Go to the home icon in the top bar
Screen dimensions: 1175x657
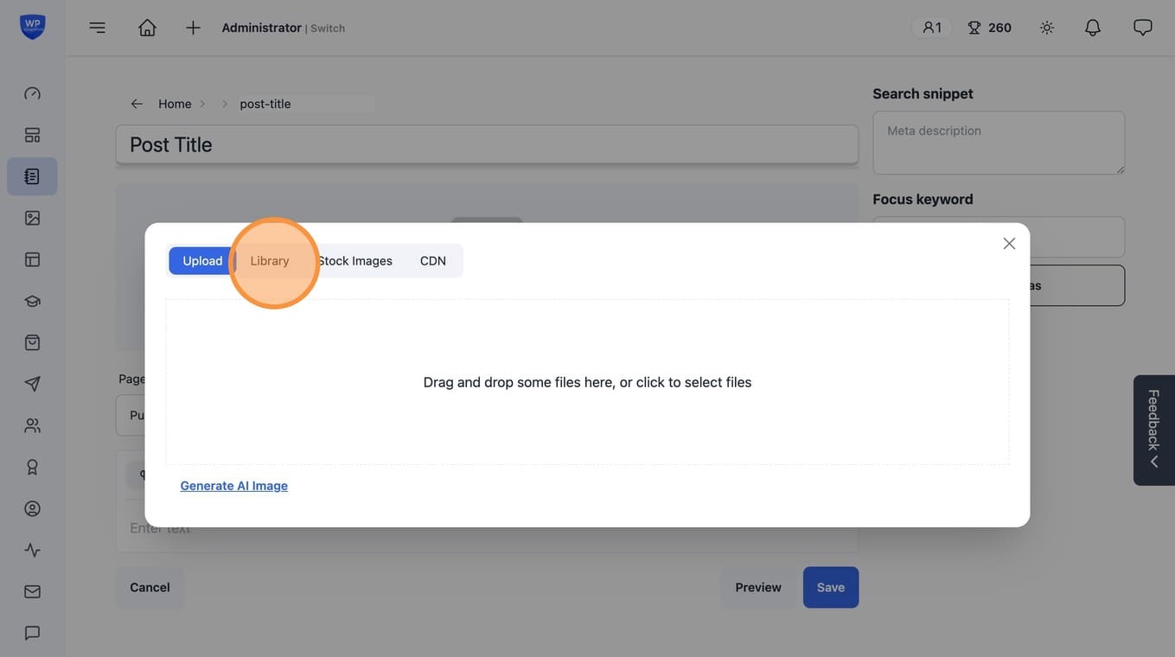pos(148,28)
